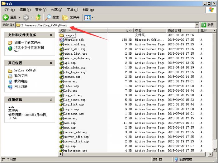Select the images folder icon
This screenshot has height=163, width=218.
(62, 35)
